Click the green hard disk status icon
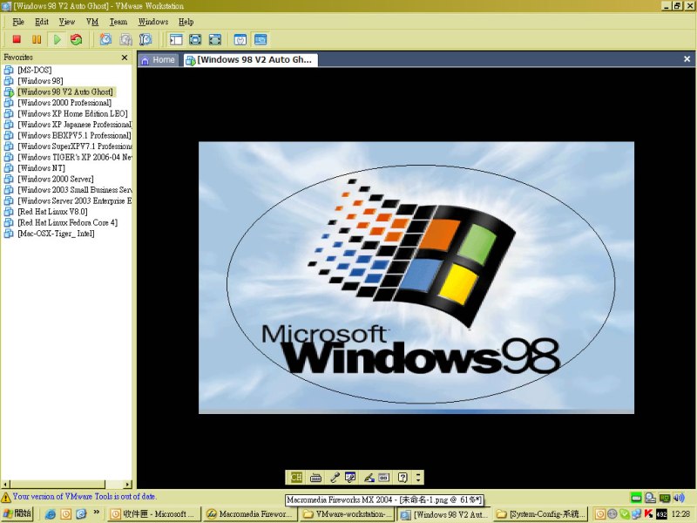This screenshot has width=697, height=523. click(x=636, y=498)
